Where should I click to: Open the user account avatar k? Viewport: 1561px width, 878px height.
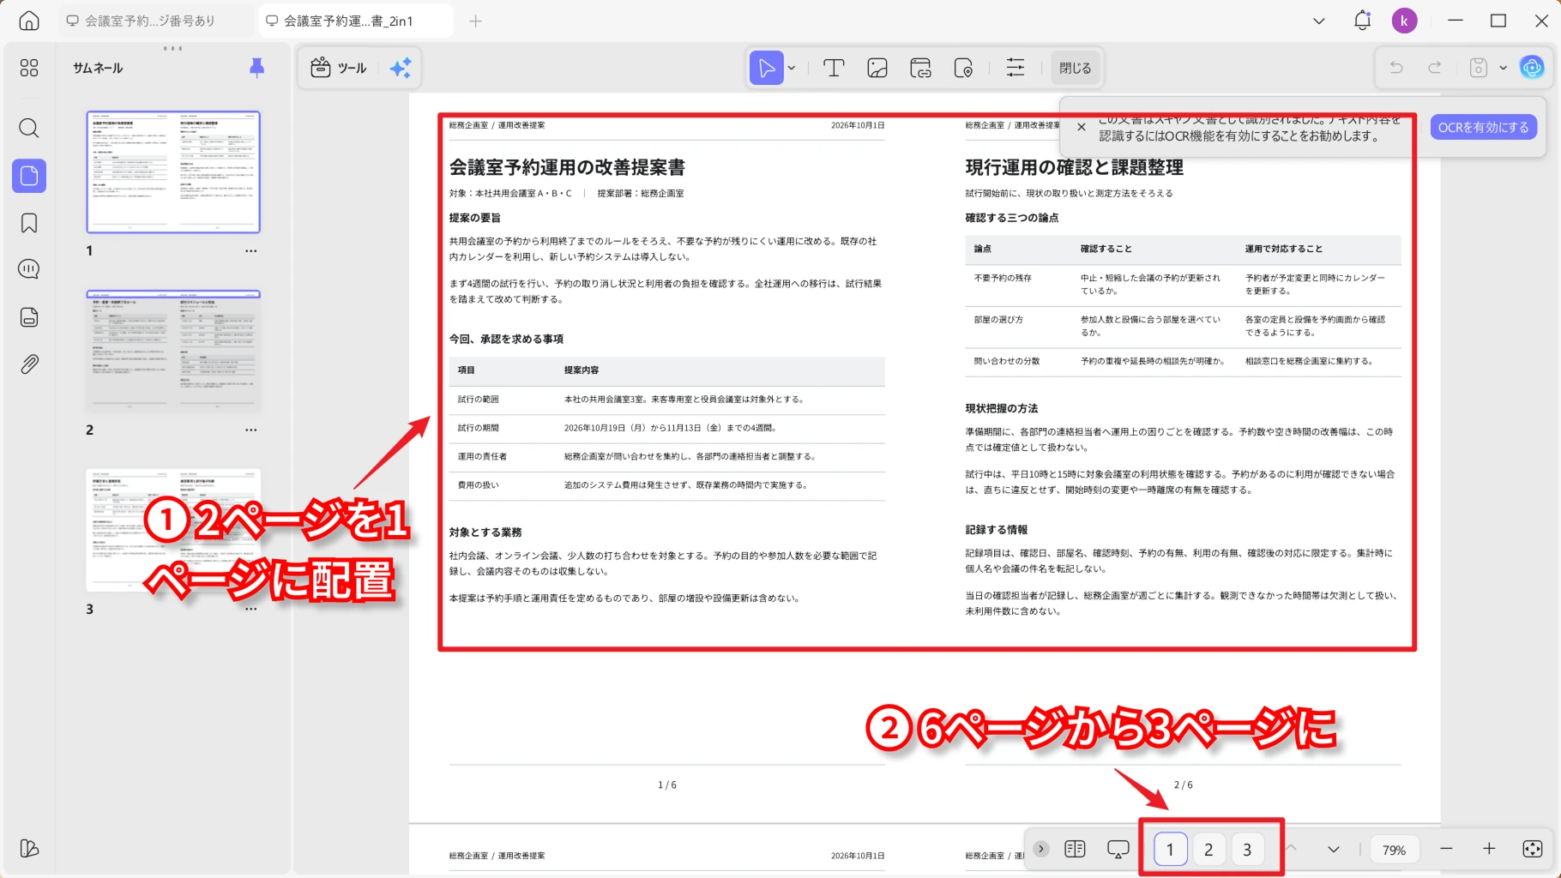[1404, 21]
